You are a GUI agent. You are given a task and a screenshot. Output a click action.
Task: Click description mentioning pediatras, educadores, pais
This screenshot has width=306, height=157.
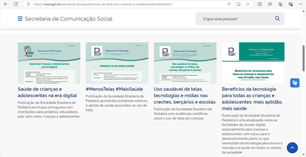[49, 110]
